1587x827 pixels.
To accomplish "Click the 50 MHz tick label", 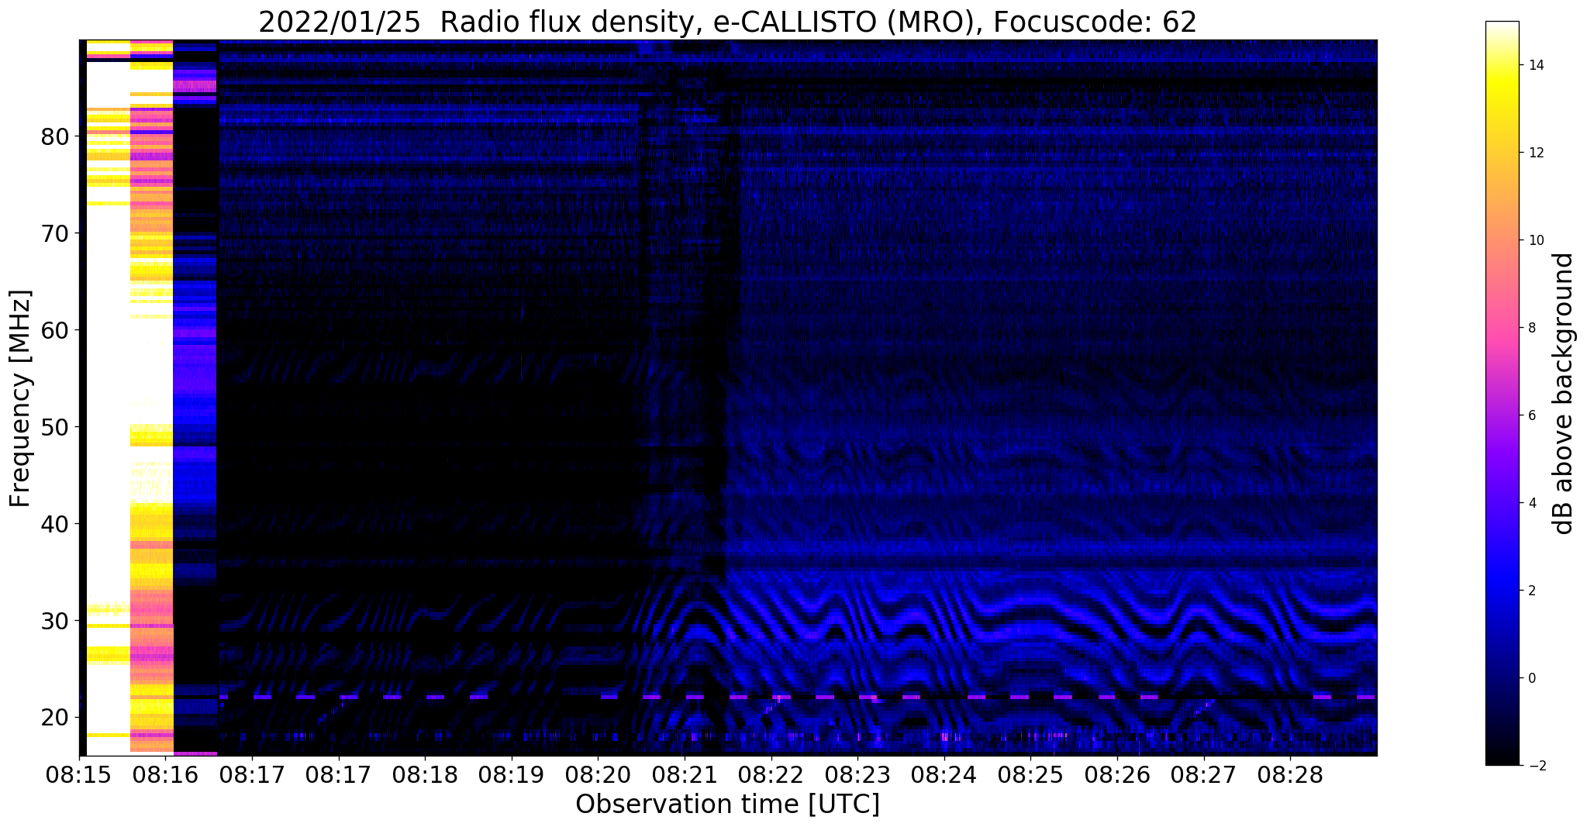I will (55, 427).
